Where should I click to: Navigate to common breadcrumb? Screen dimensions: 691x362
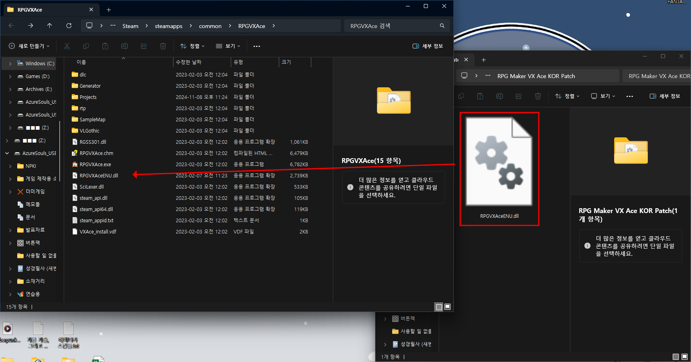coord(210,26)
